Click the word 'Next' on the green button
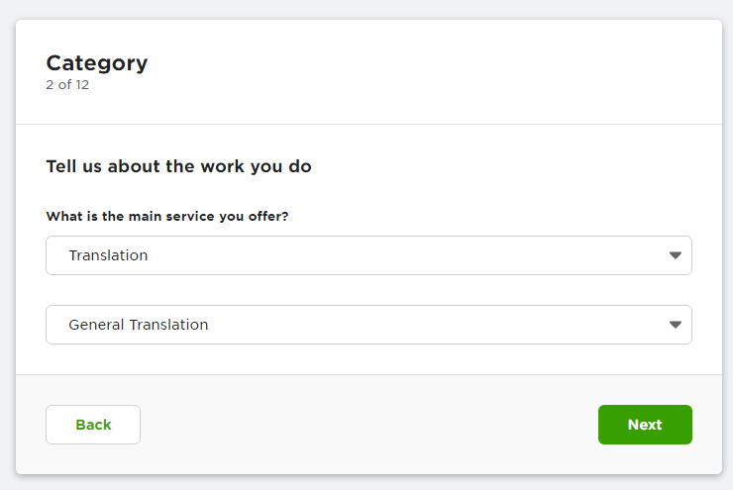Viewport: 733px width, 490px height. [645, 425]
